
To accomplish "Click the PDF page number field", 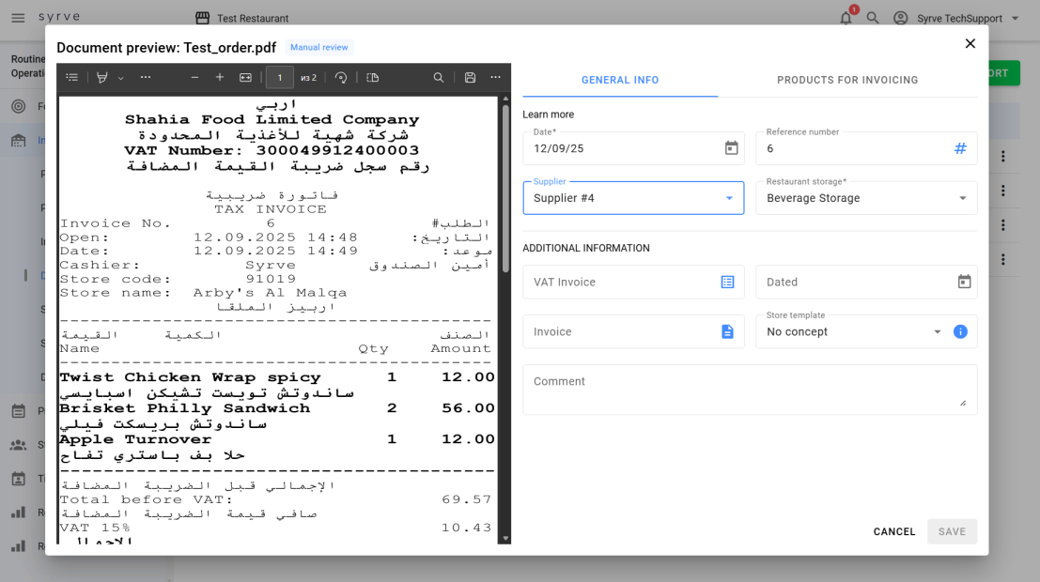I will (280, 78).
